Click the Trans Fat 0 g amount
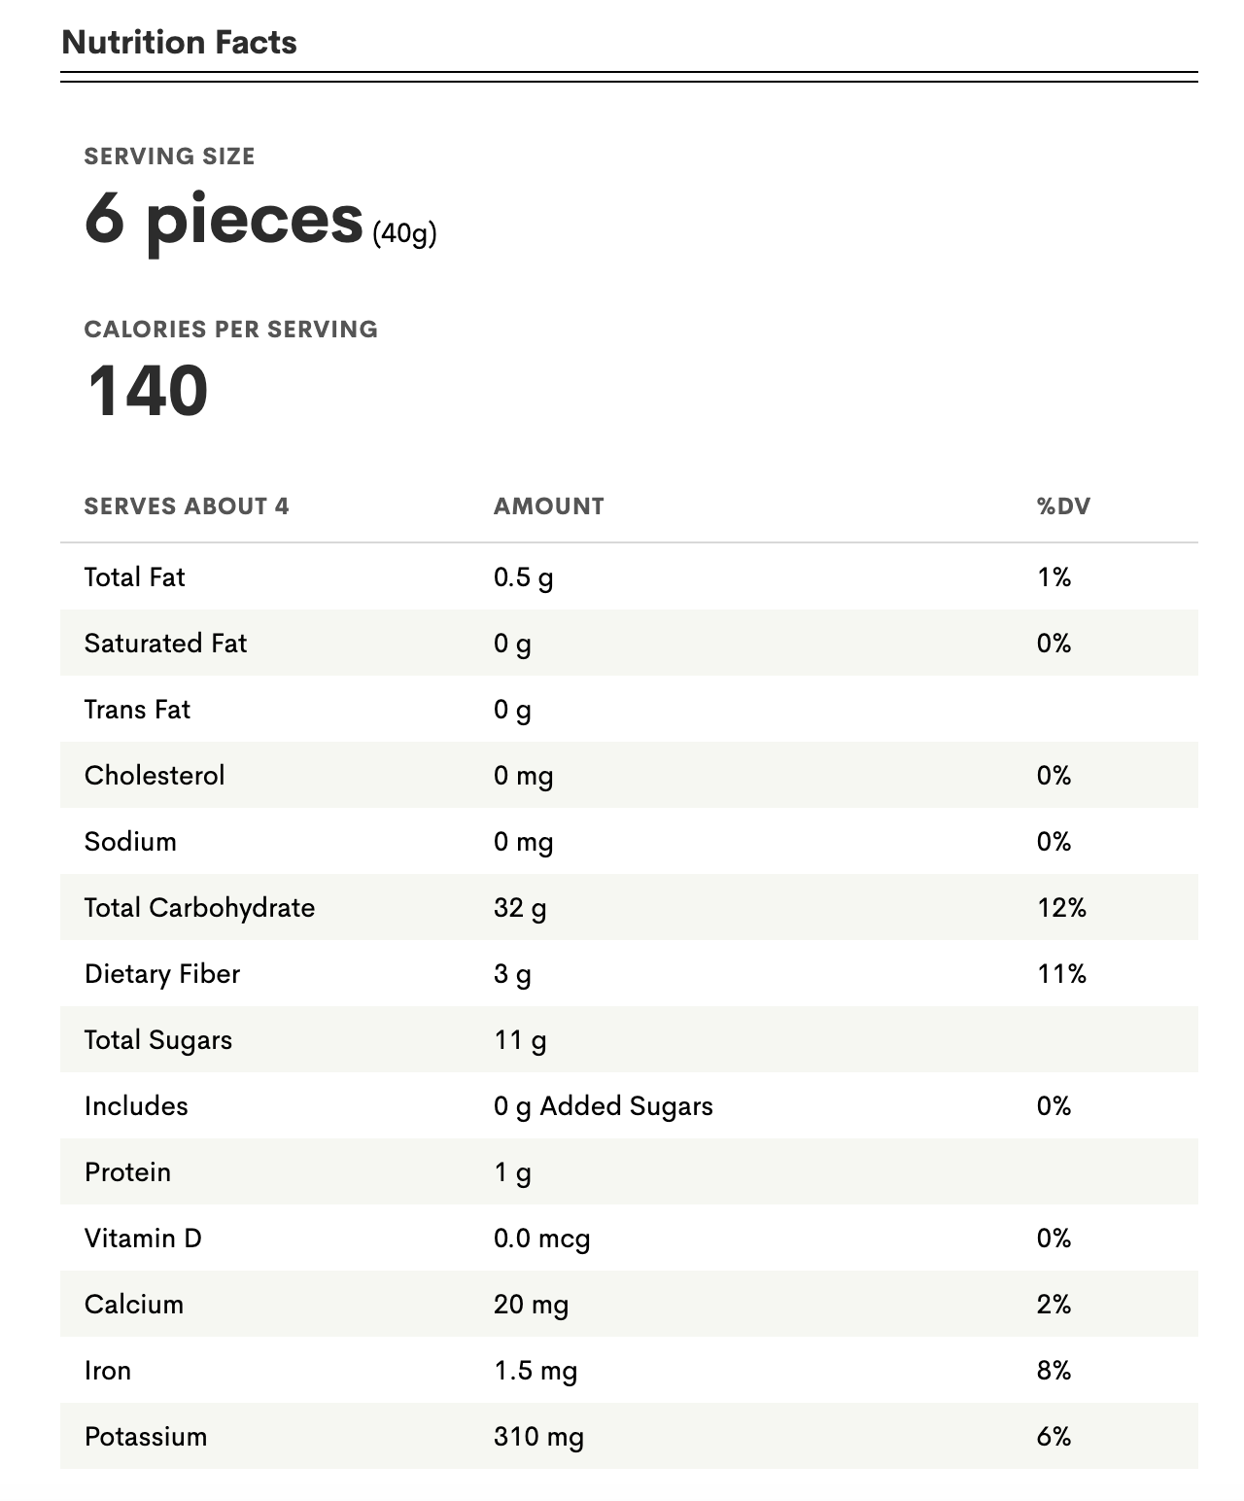 [x=512, y=710]
